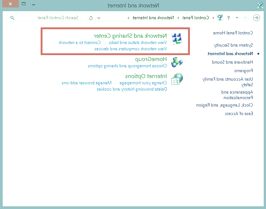Open System and Security category
The height and width of the screenshot is (209, 266).
pyautogui.click(x=233, y=45)
